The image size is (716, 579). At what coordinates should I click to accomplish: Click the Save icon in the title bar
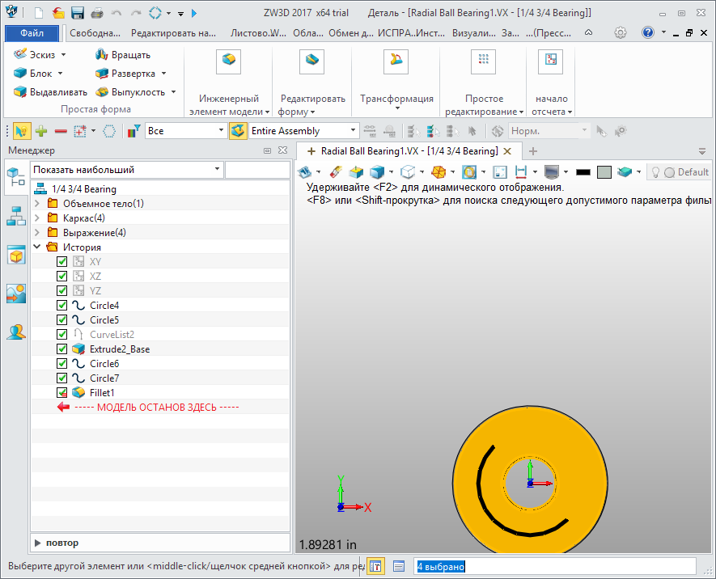pos(78,13)
